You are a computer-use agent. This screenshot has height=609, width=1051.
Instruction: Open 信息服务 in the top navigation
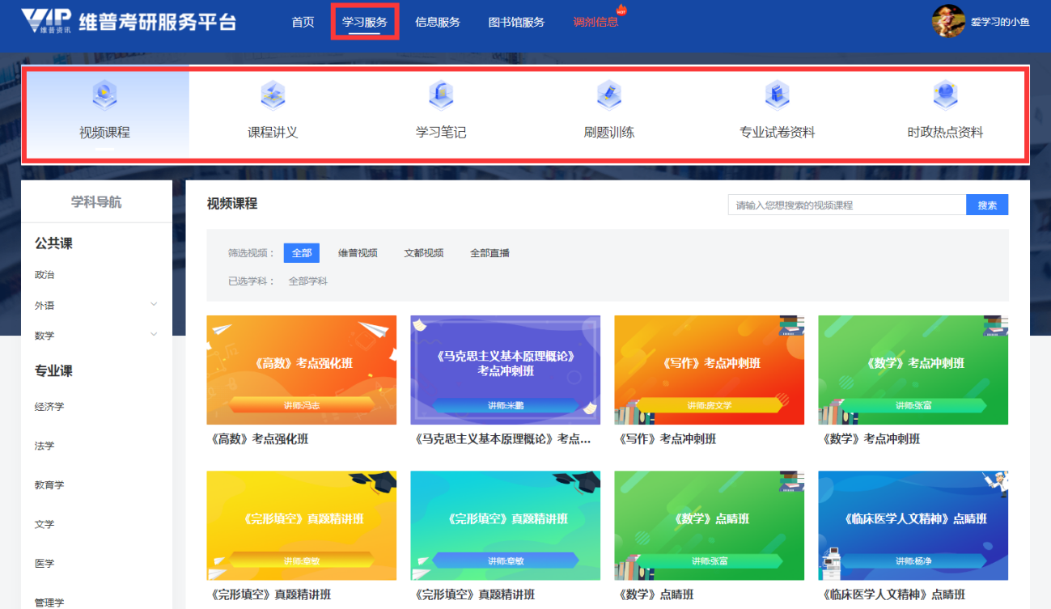pos(438,22)
